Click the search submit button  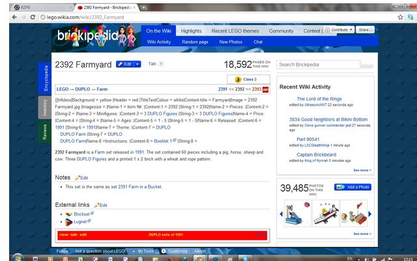point(367,65)
